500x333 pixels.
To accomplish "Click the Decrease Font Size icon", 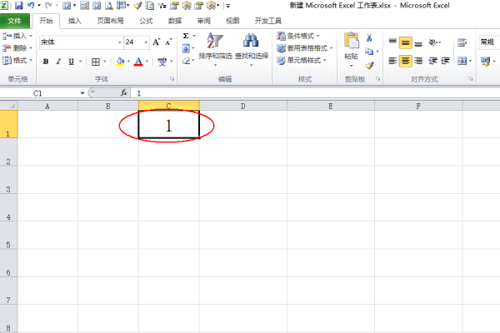I will pyautogui.click(x=168, y=42).
